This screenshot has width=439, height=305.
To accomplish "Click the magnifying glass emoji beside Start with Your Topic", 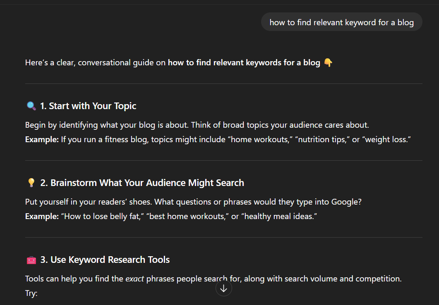I will 31,106.
